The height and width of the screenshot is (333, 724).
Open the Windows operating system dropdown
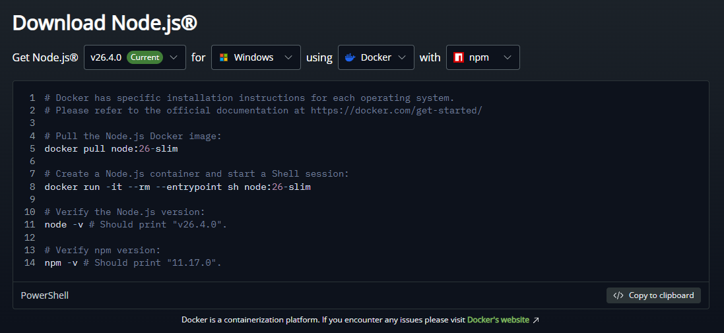pyautogui.click(x=256, y=57)
